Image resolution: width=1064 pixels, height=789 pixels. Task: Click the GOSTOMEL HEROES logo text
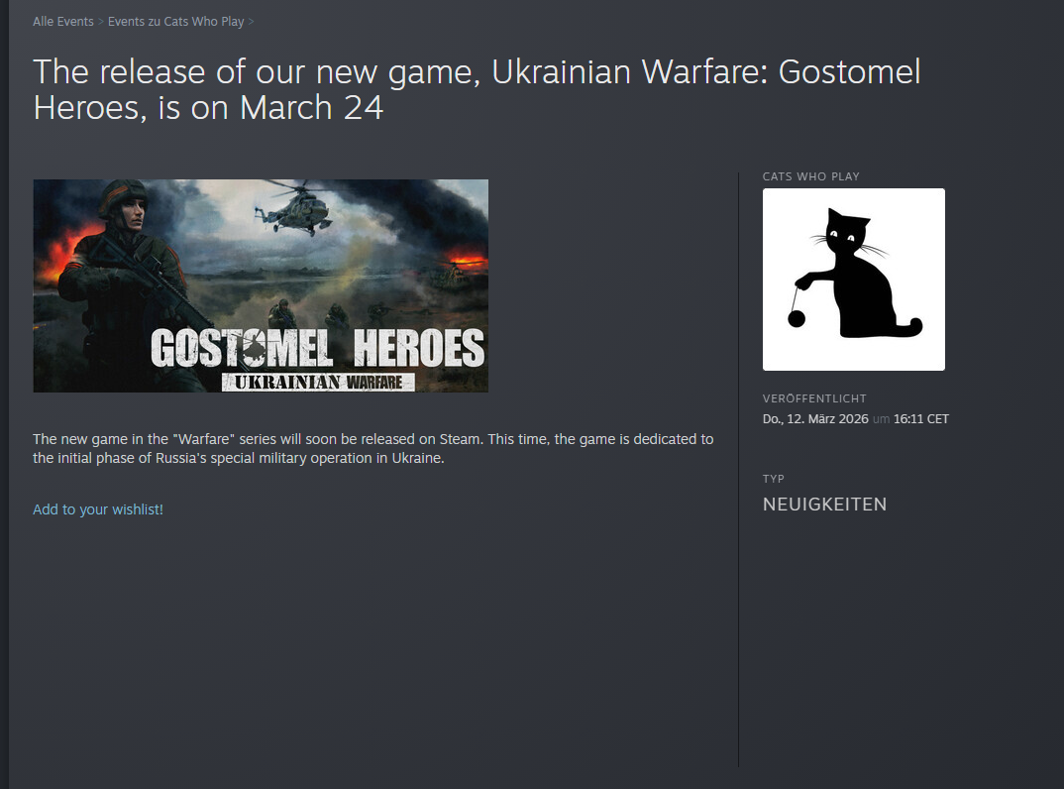(318, 348)
